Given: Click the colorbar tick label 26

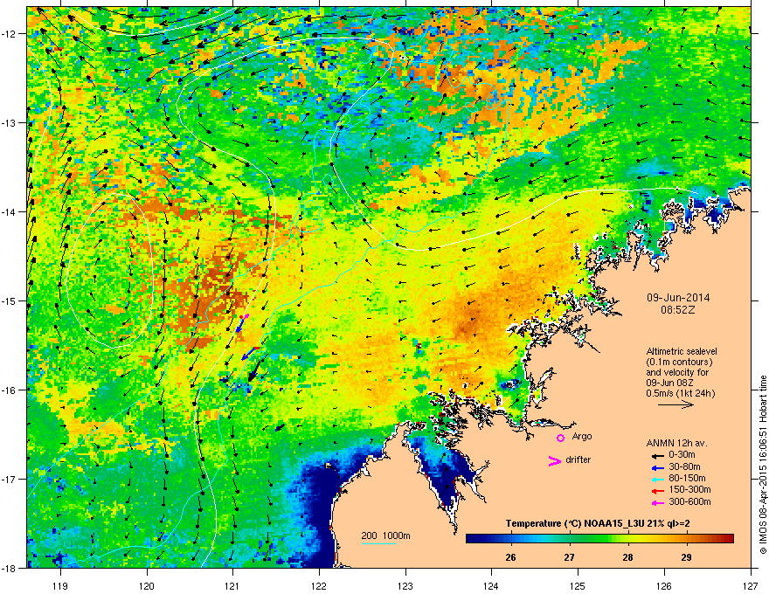Looking at the screenshot, I should click(x=510, y=557).
